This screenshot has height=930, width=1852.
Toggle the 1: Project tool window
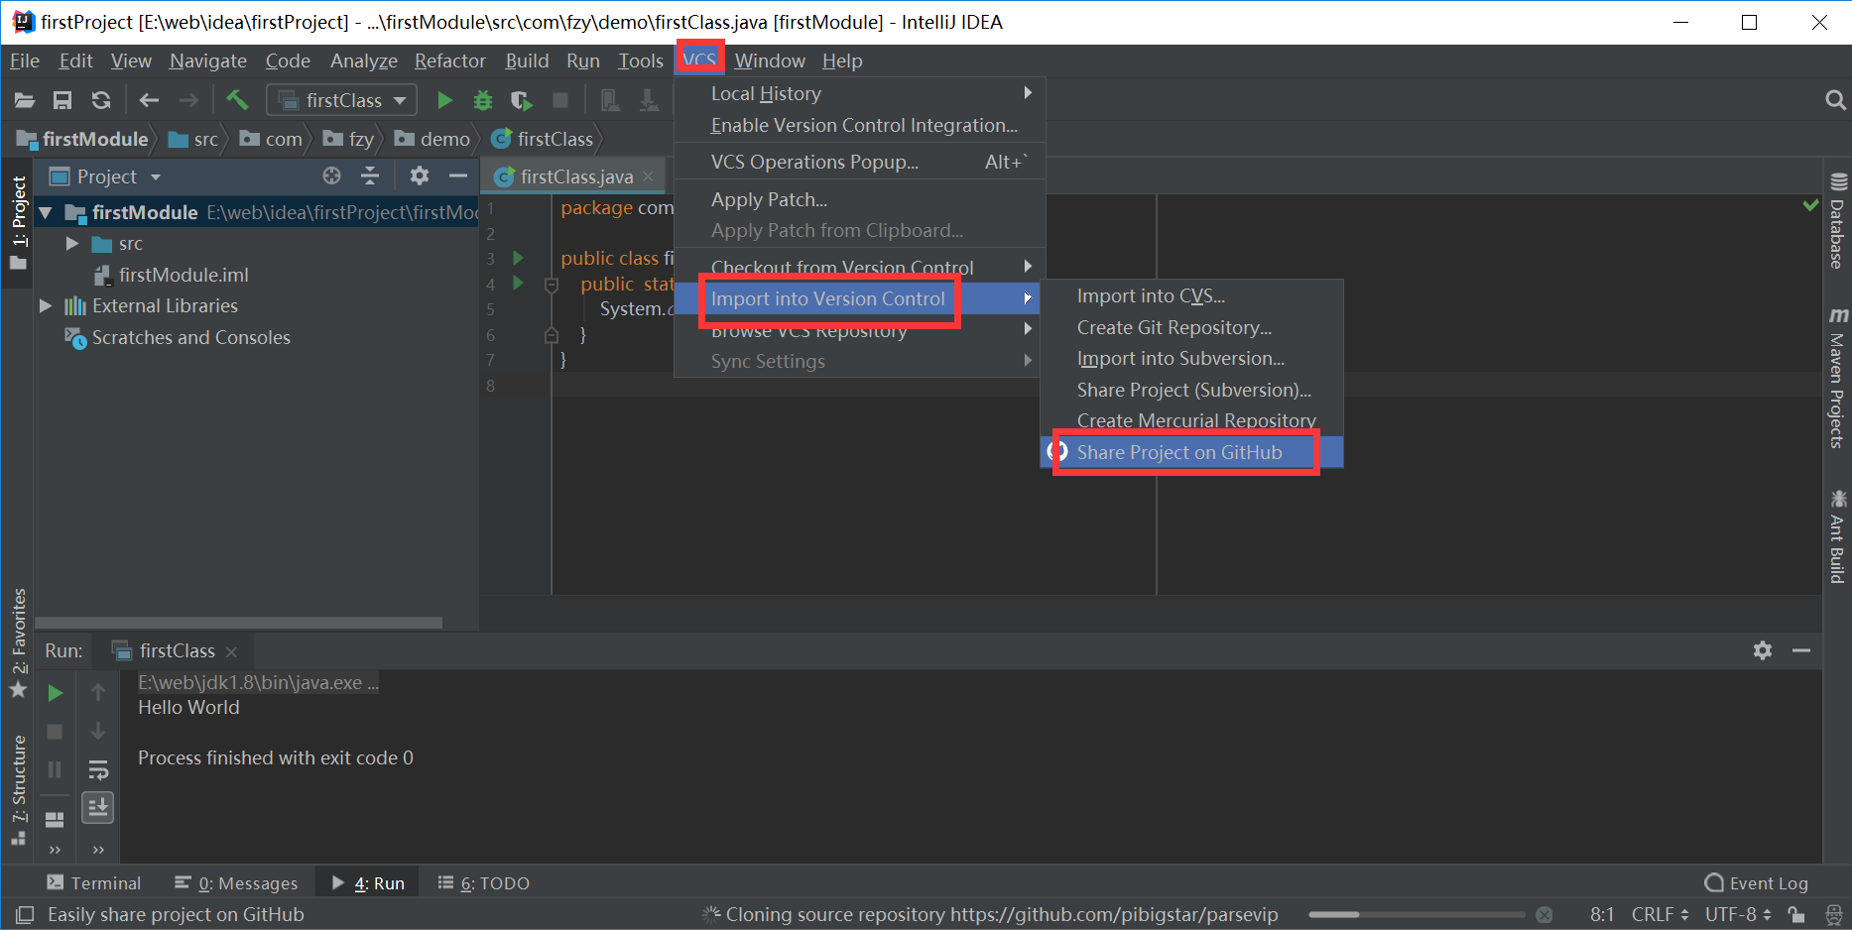pos(18,222)
